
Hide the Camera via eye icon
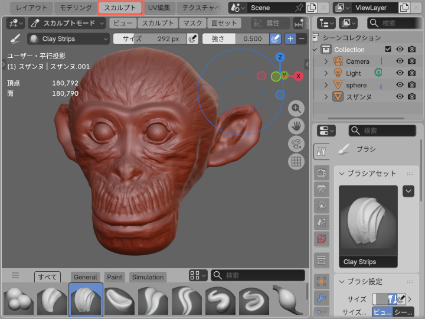pos(400,61)
